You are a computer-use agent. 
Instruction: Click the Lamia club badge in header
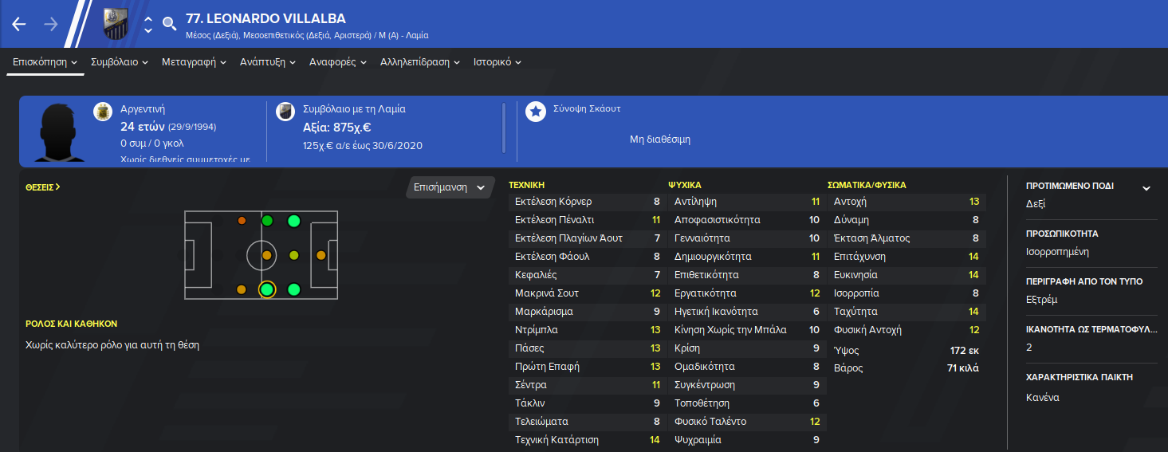[116, 24]
